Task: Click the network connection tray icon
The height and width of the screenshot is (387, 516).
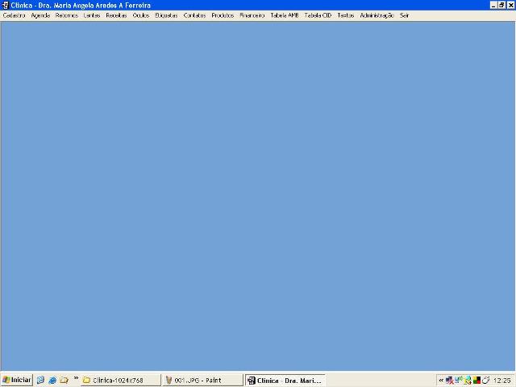Action: pyautogui.click(x=459, y=380)
